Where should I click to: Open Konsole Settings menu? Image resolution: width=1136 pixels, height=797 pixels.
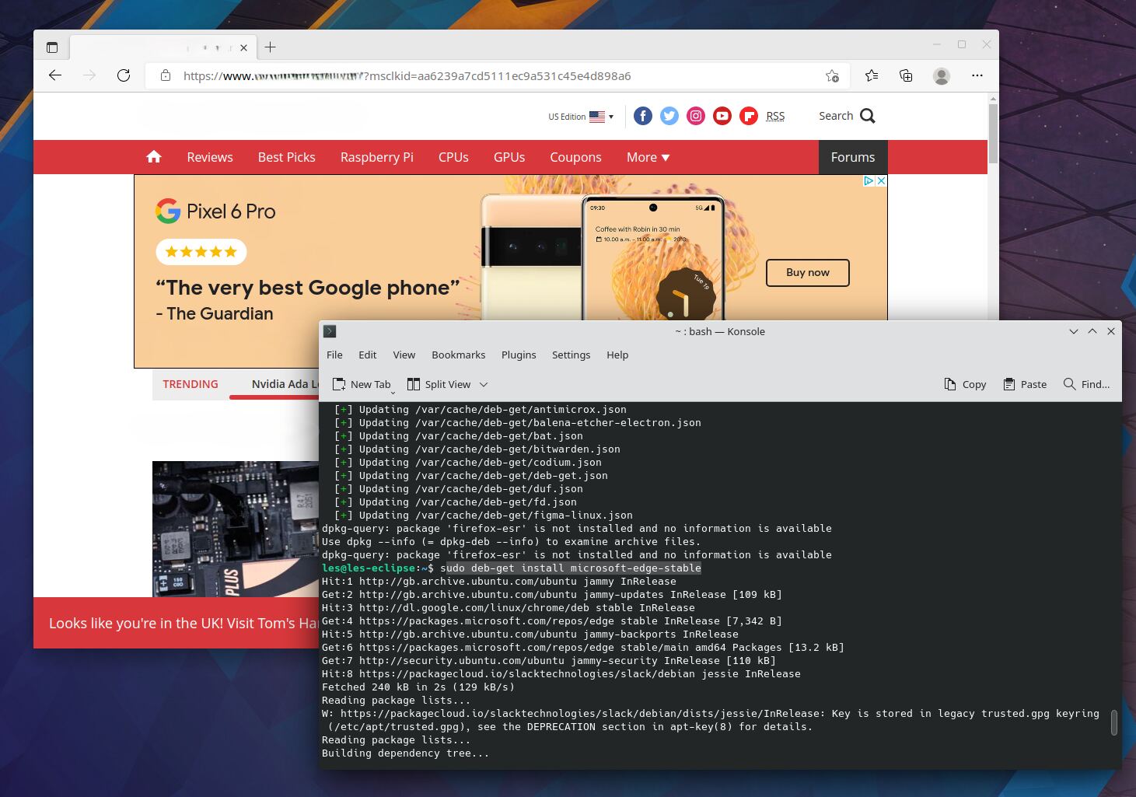point(571,355)
